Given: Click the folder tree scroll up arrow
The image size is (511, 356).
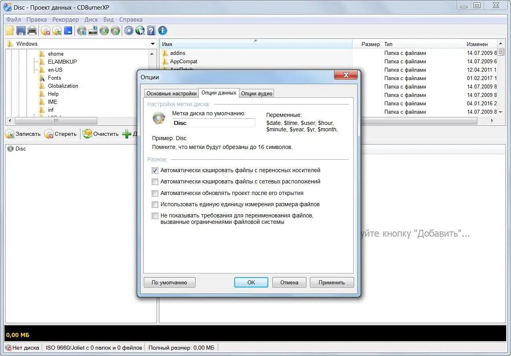Looking at the screenshot, I should [152, 54].
